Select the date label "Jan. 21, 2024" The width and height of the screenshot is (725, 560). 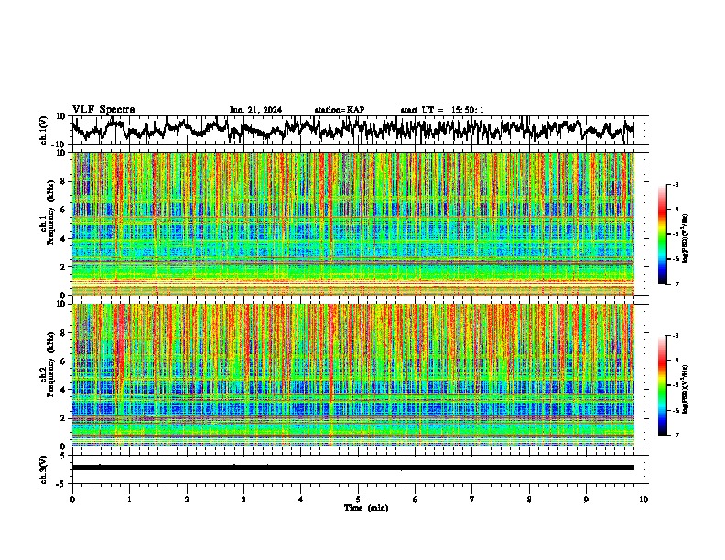[x=255, y=110]
